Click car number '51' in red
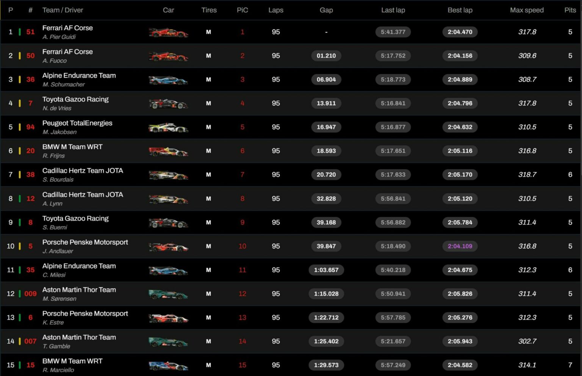Viewport: 582px width, 376px height. pyautogui.click(x=31, y=32)
